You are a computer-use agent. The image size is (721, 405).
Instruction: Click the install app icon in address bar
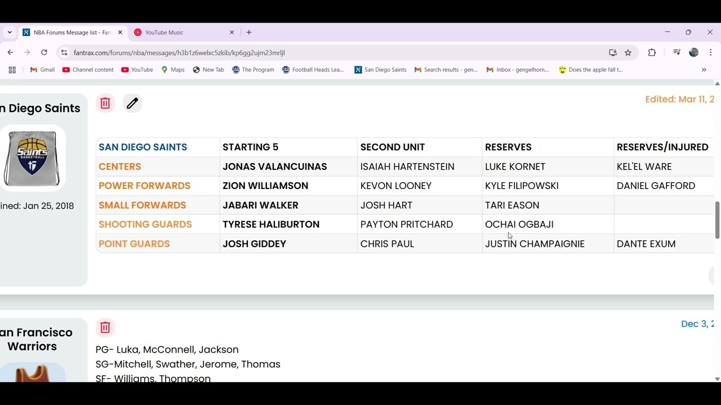click(x=613, y=52)
